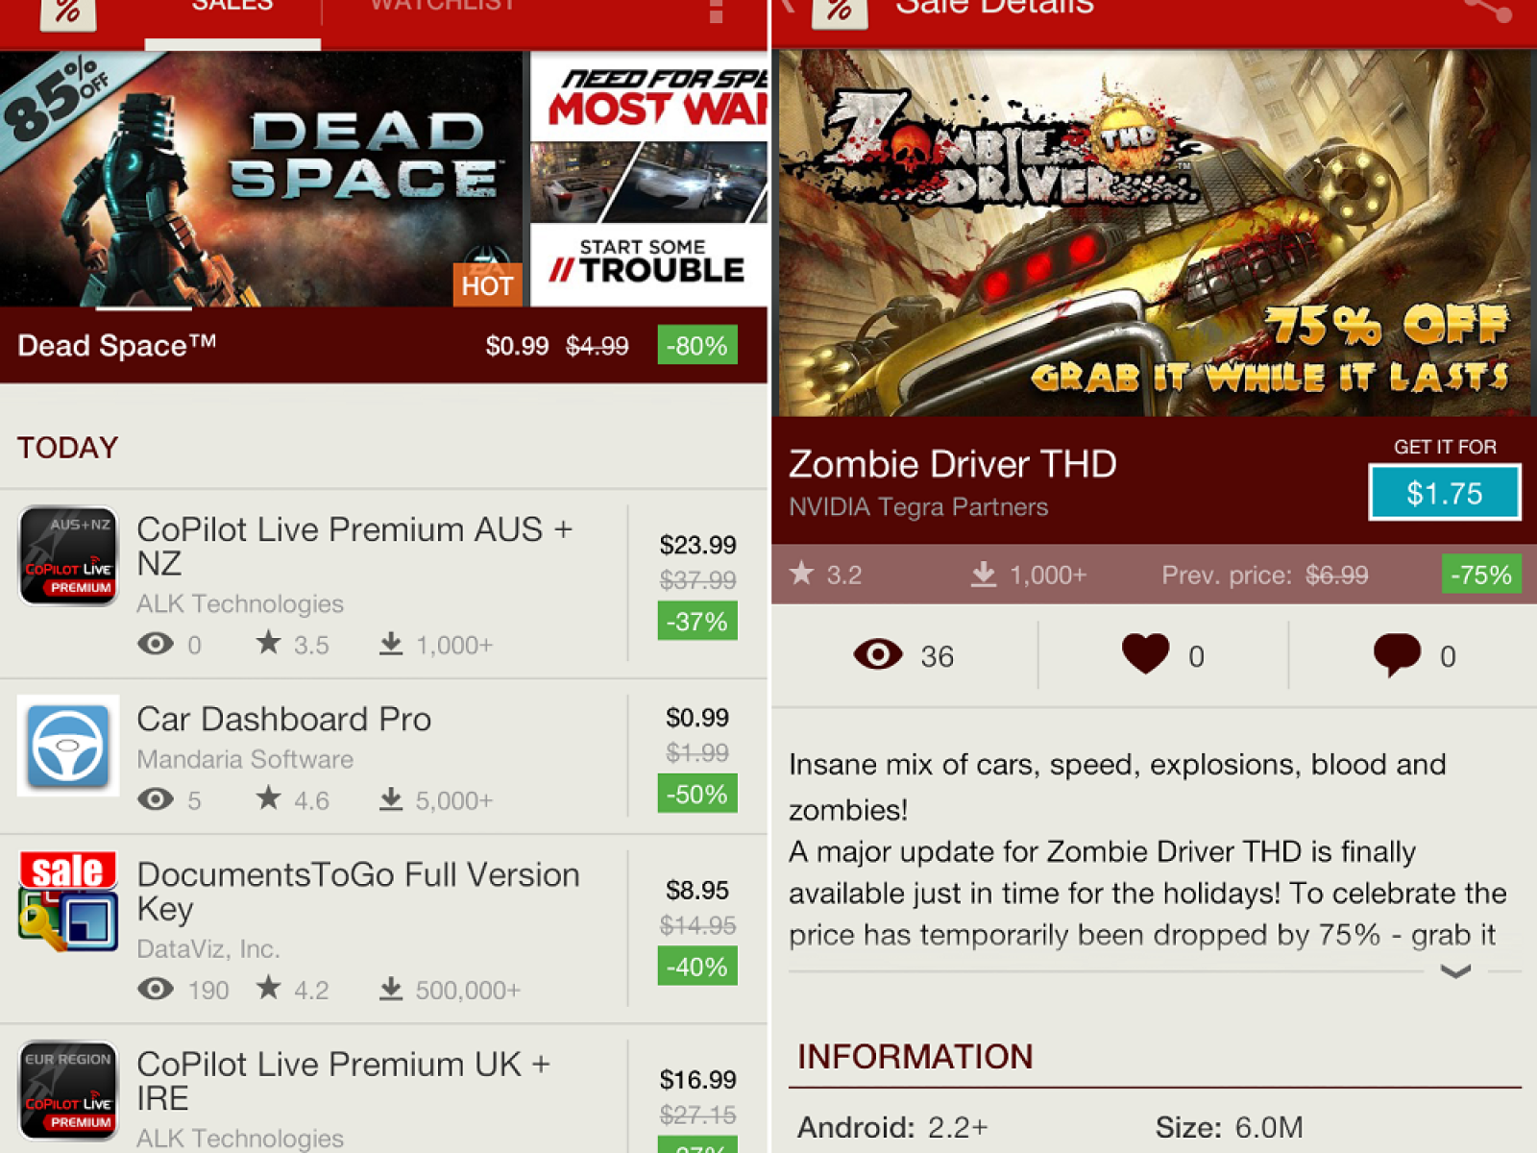Tap the downloads icon for CoPilot AUS + NZ
The height and width of the screenshot is (1153, 1537).
[391, 644]
